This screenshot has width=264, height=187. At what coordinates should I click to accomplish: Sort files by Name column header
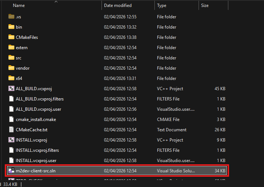[x=19, y=6]
